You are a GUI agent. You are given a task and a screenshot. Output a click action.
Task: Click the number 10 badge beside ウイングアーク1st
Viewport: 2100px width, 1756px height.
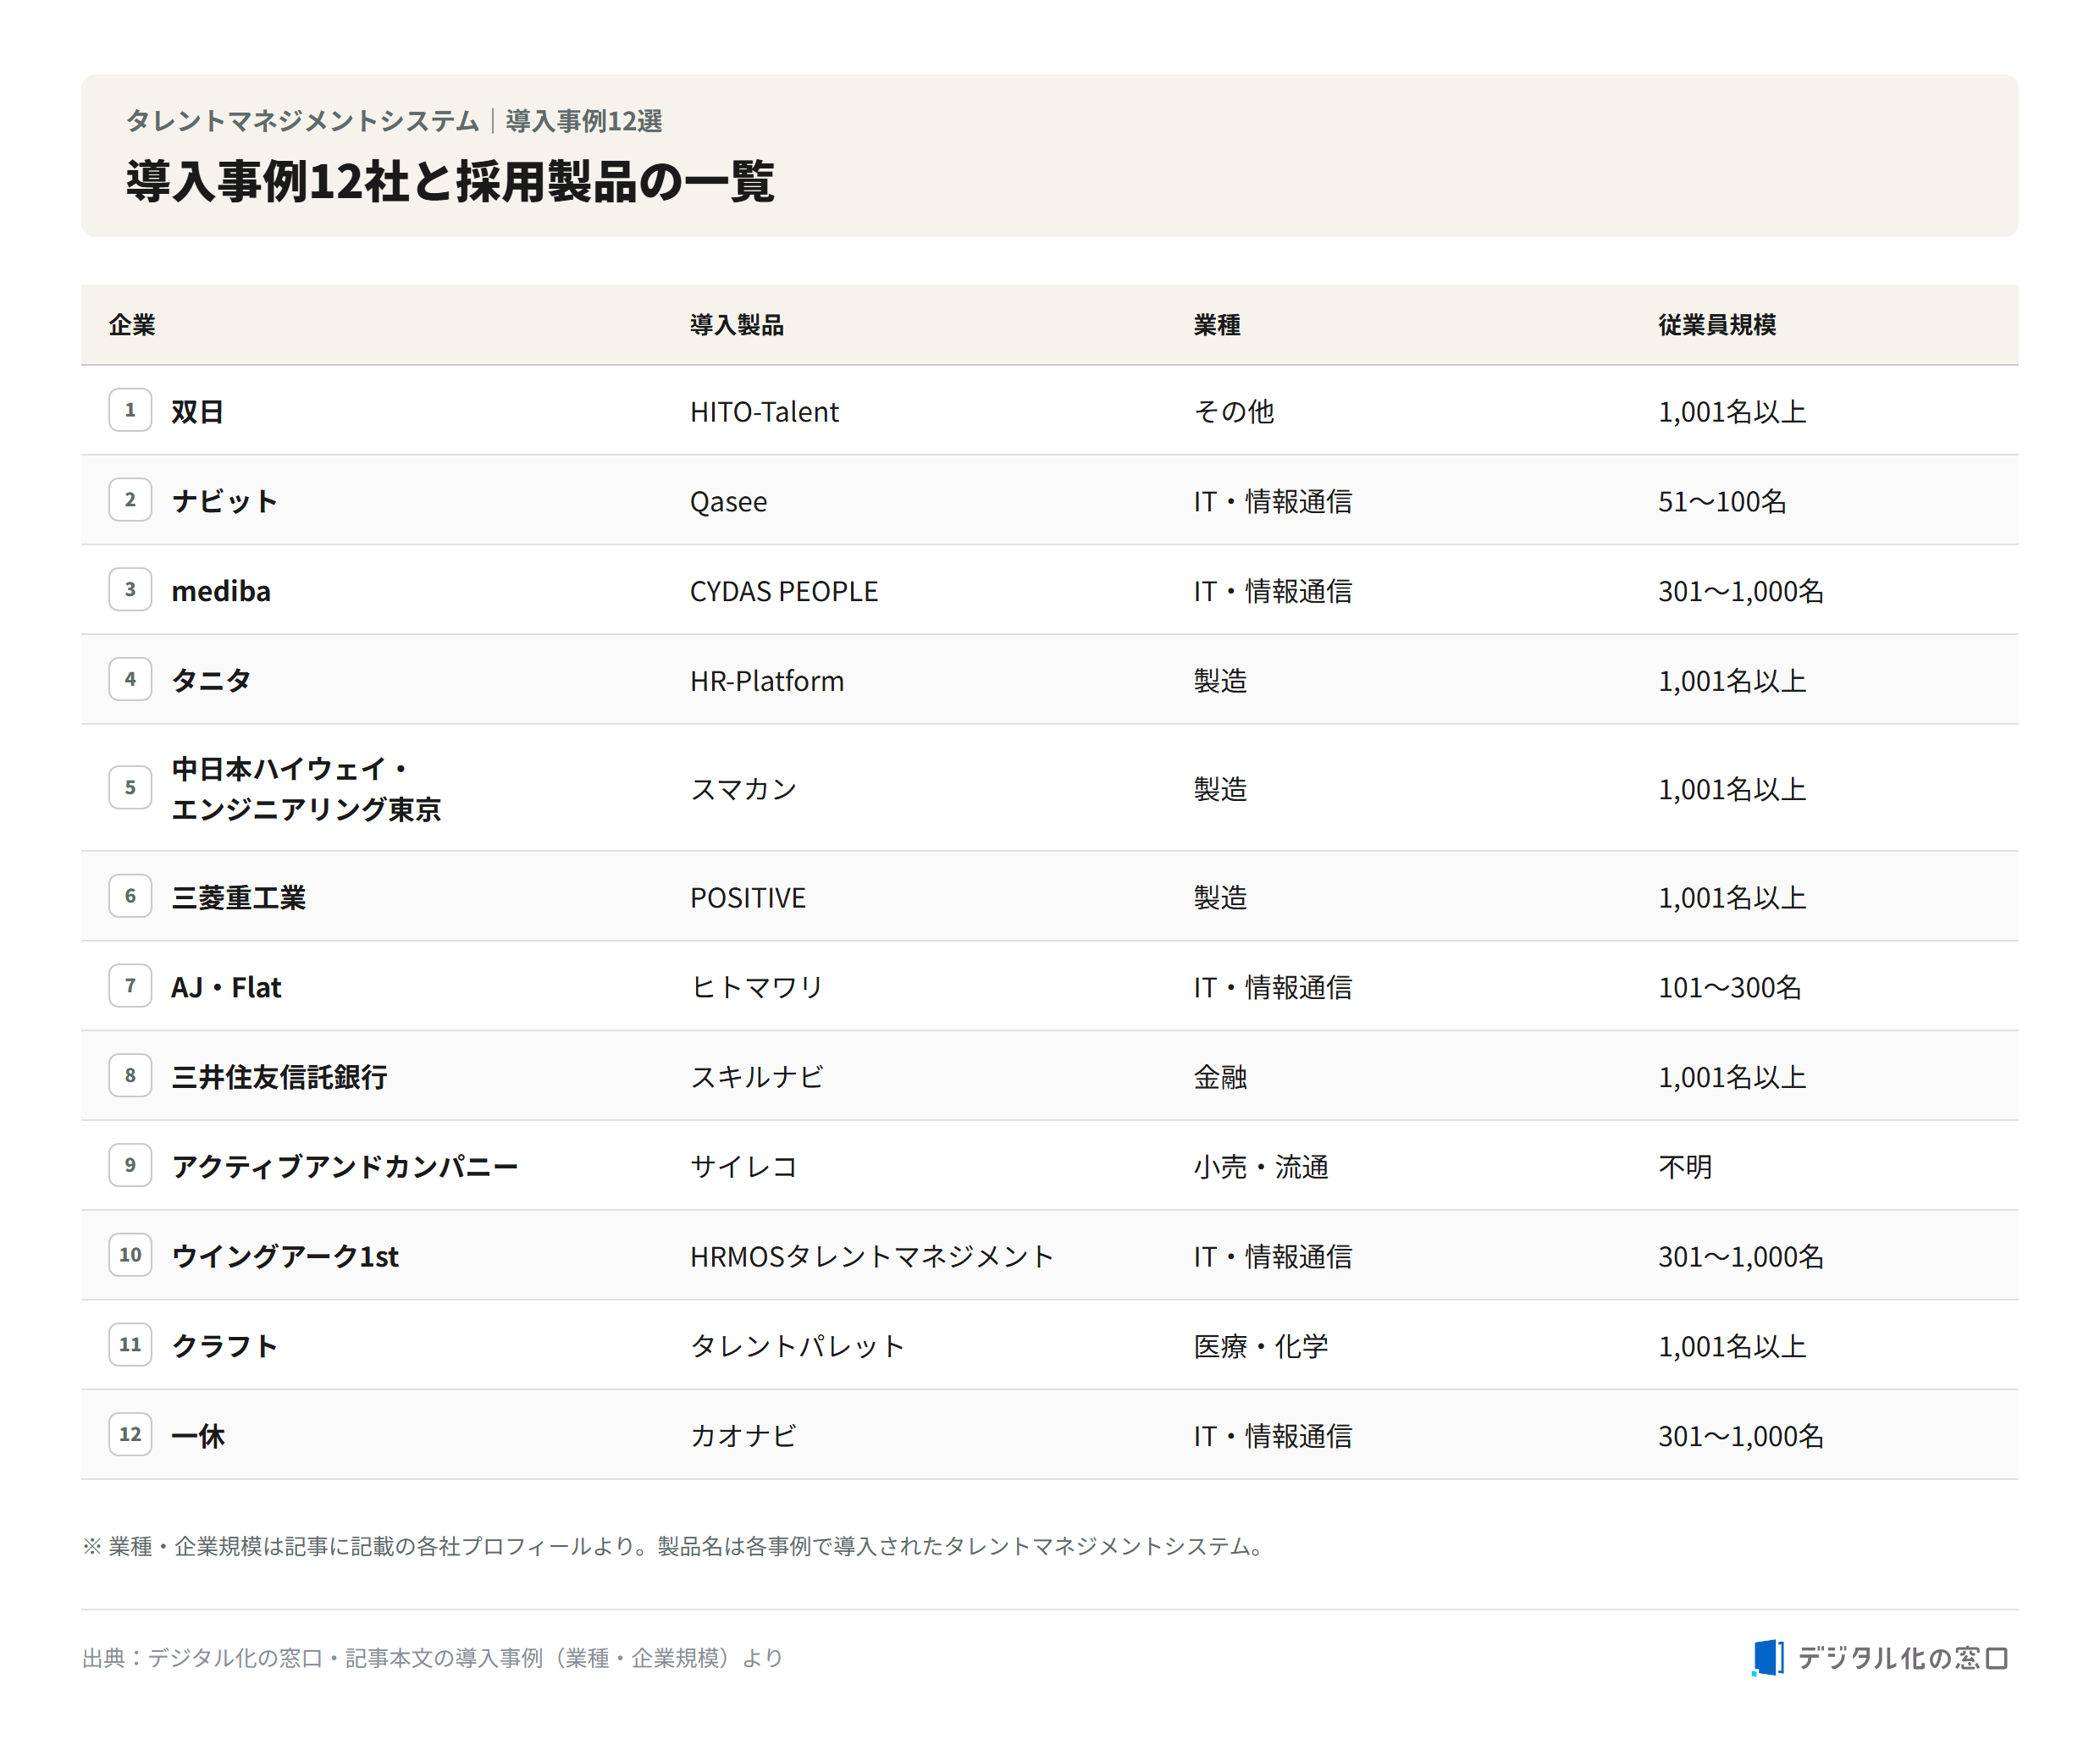coord(130,1255)
